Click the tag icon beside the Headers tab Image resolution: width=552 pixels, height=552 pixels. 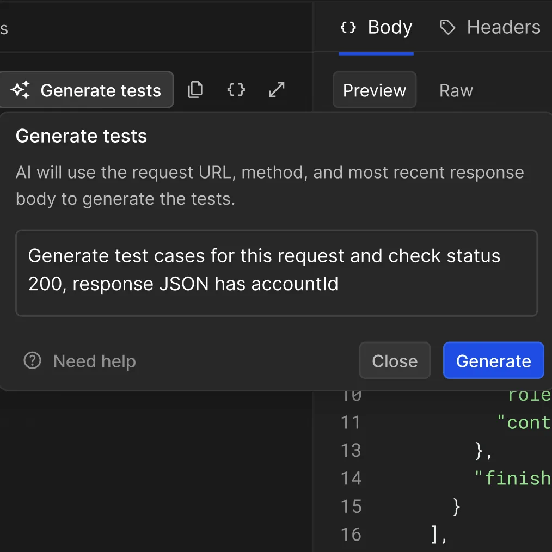coord(447,27)
